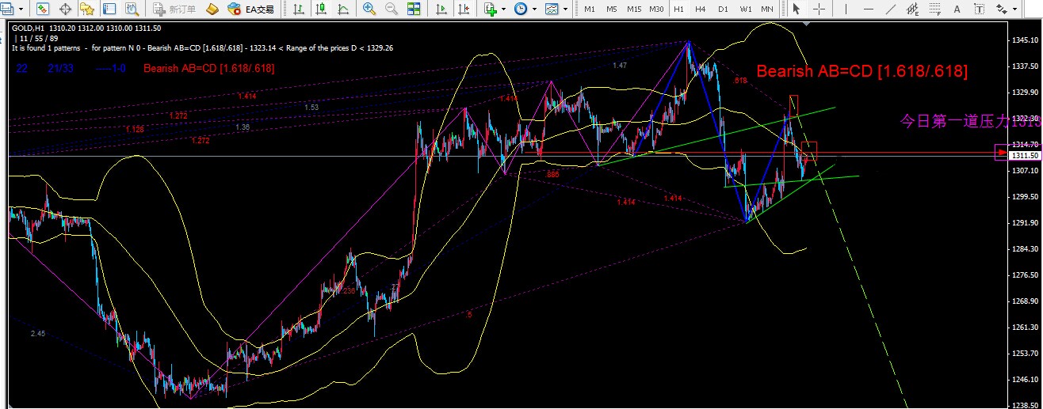1043x409 pixels.
Task: Click the GOLD,H1 chart title text
Action: [x=29, y=27]
